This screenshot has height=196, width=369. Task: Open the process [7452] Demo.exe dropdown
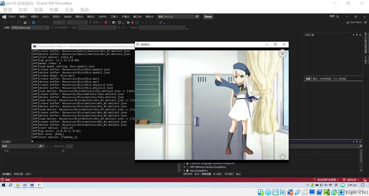tap(30, 28)
